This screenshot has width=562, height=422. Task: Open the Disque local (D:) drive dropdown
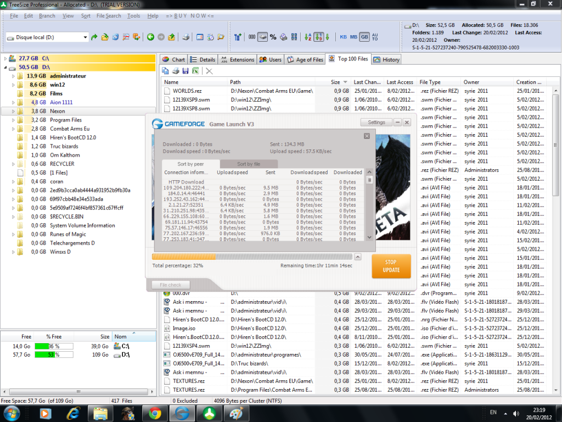(x=85, y=37)
